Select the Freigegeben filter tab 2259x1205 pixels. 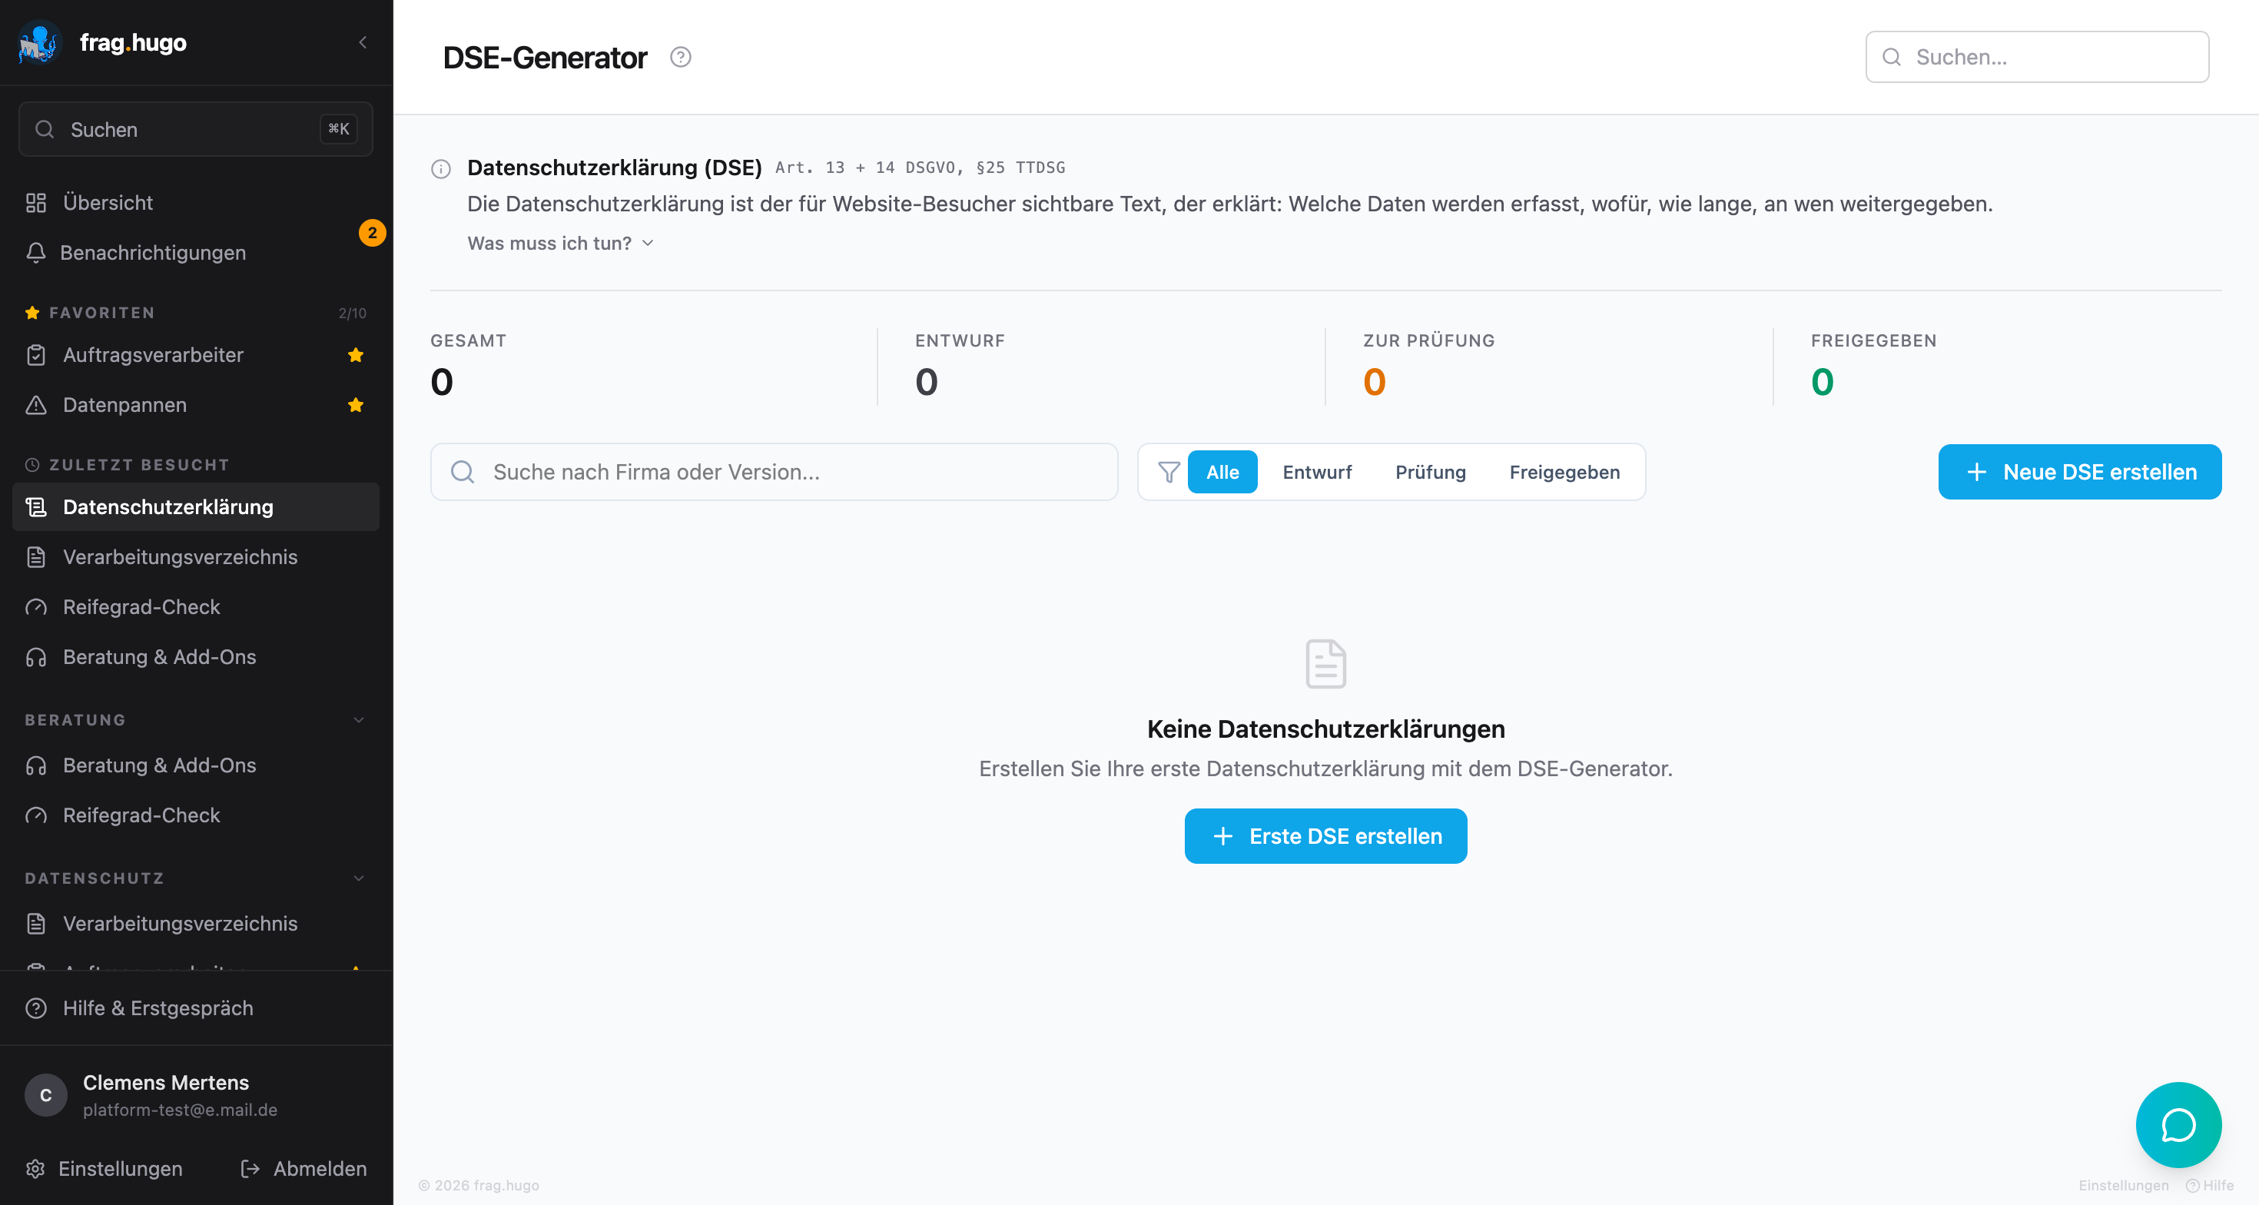pyautogui.click(x=1564, y=472)
